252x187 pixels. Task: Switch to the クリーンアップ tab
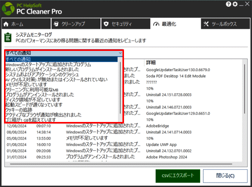coord(76,24)
